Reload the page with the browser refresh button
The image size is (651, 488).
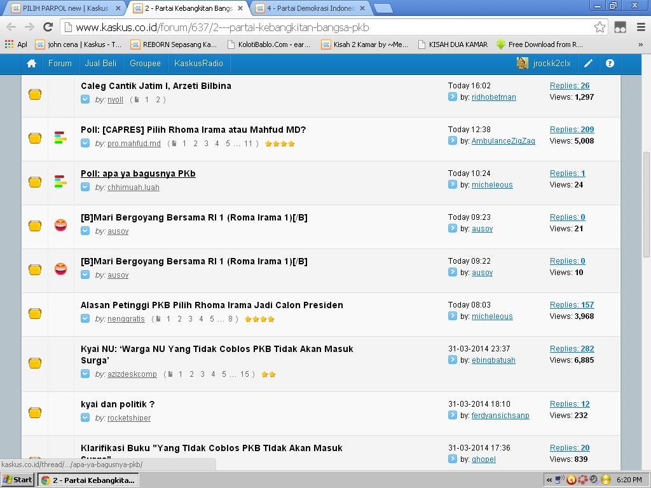pos(48,27)
